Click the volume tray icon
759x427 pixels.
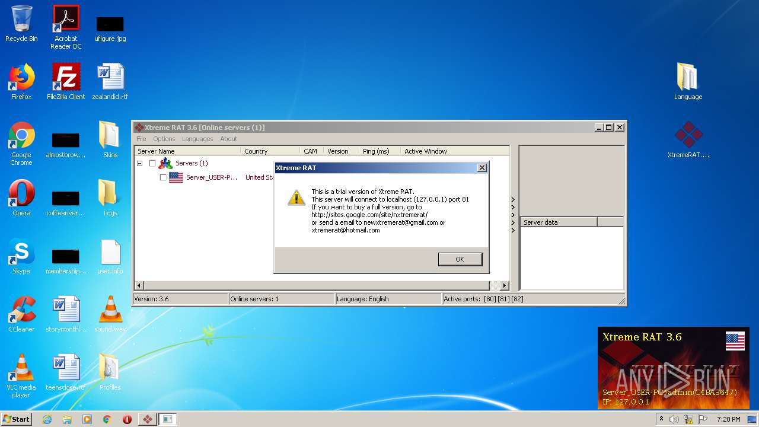coord(674,419)
